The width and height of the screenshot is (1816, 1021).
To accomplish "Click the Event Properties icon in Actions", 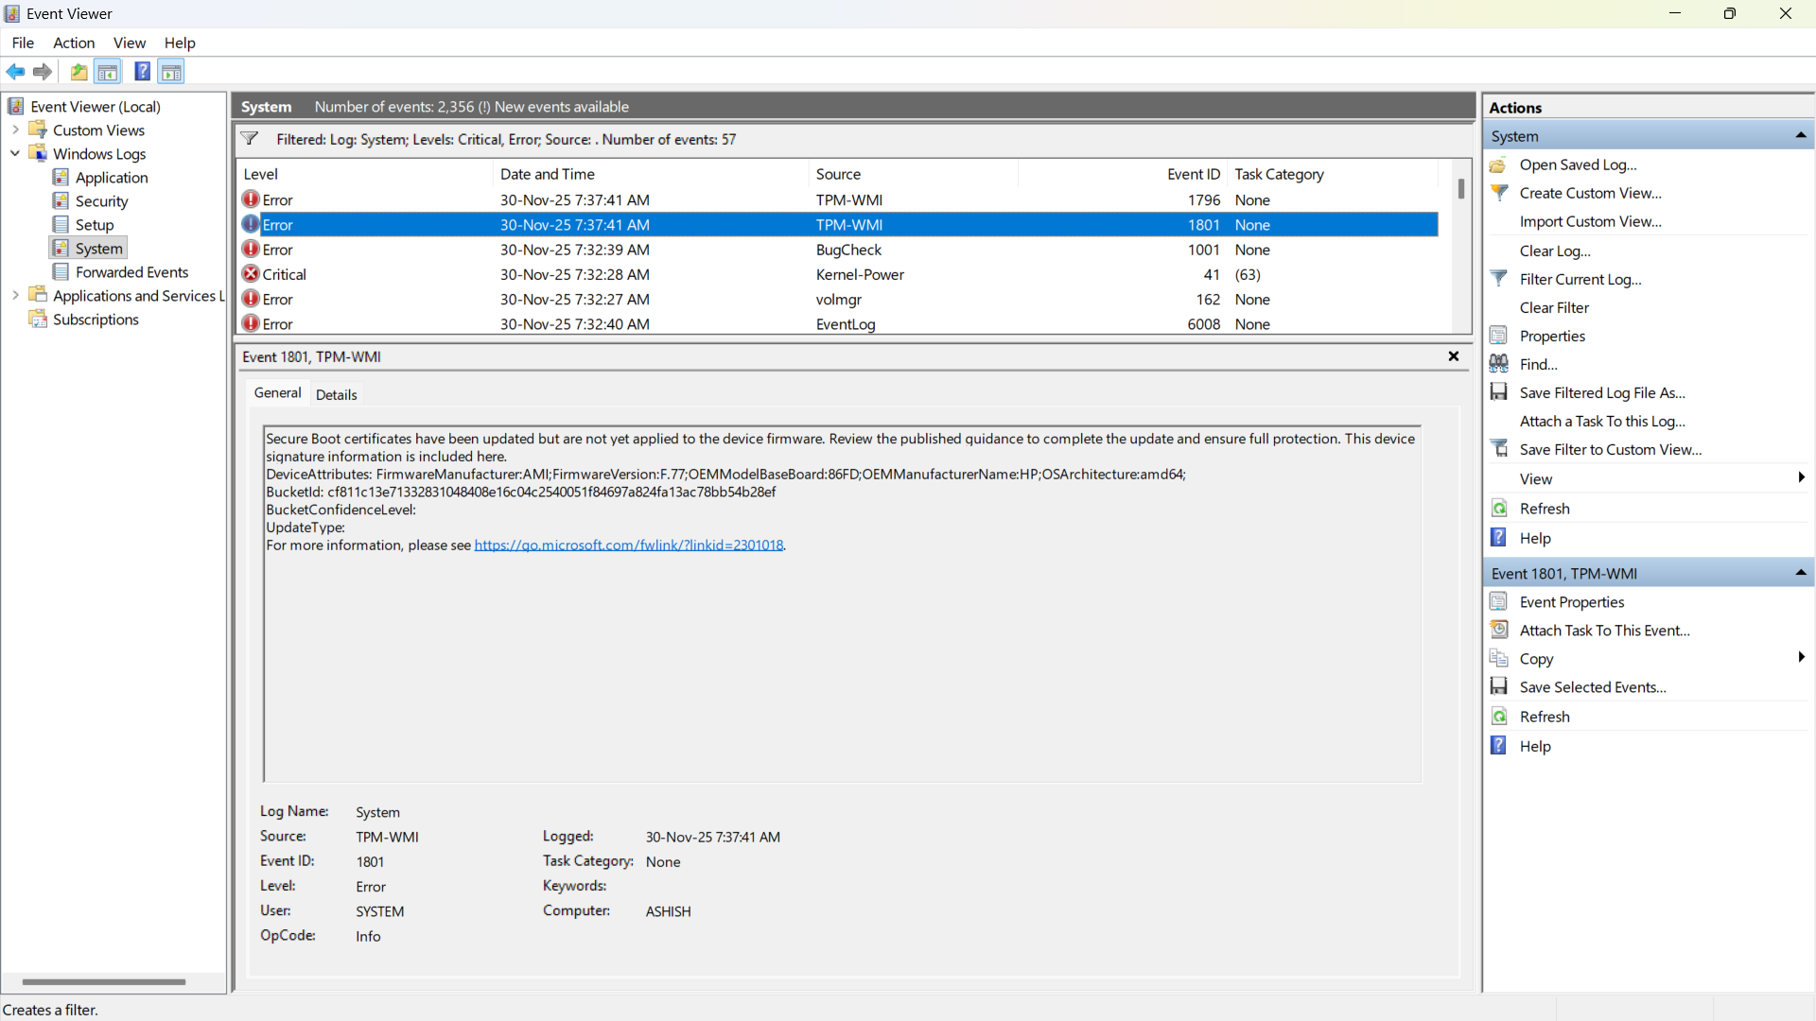I will [x=1499, y=602].
